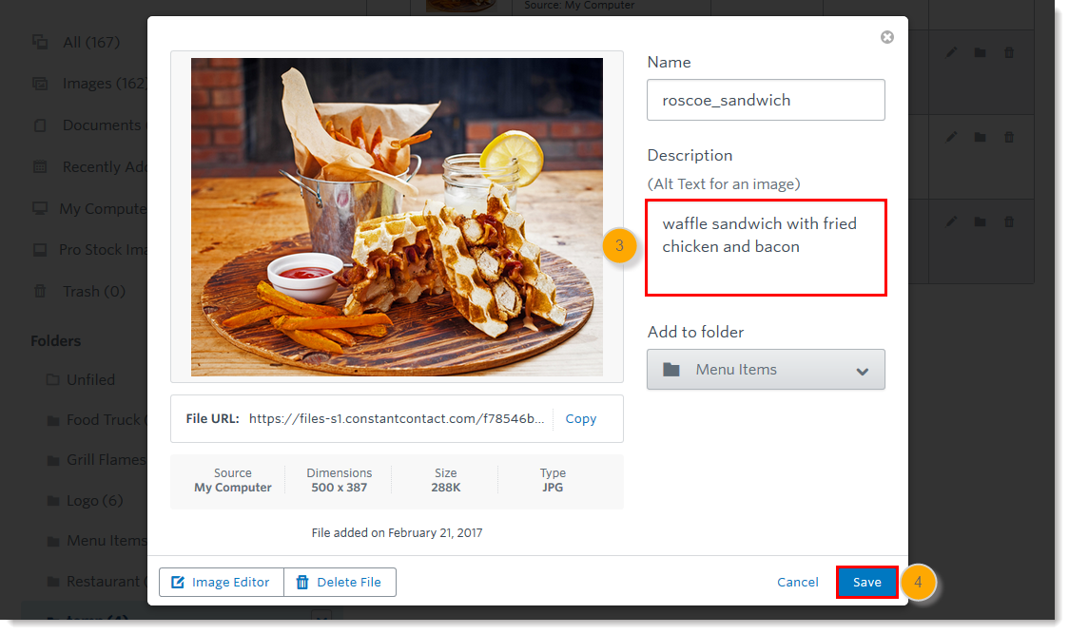
Task: Open the Unfiled folder
Action: (x=90, y=379)
